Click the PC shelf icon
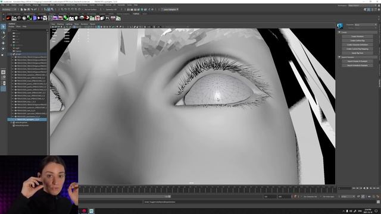381x214 pixels. pyautogui.click(x=108, y=18)
